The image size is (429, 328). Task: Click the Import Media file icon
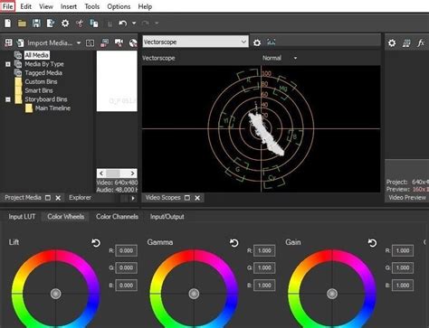tap(21, 42)
